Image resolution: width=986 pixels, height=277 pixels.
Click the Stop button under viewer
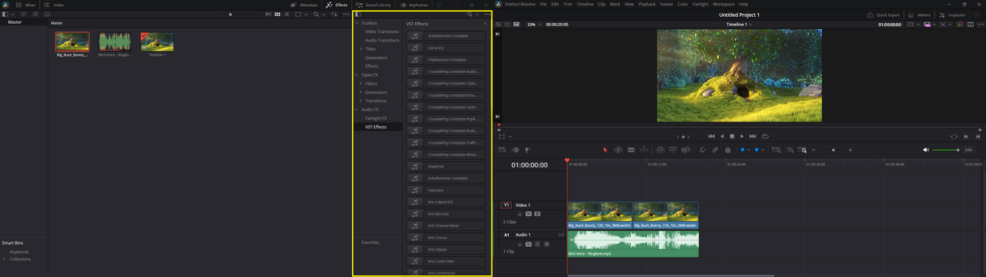(732, 136)
